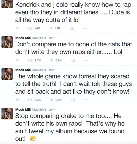
Task: Reply to the Kendrick and j cole tweet
Action: coord(18,28)
